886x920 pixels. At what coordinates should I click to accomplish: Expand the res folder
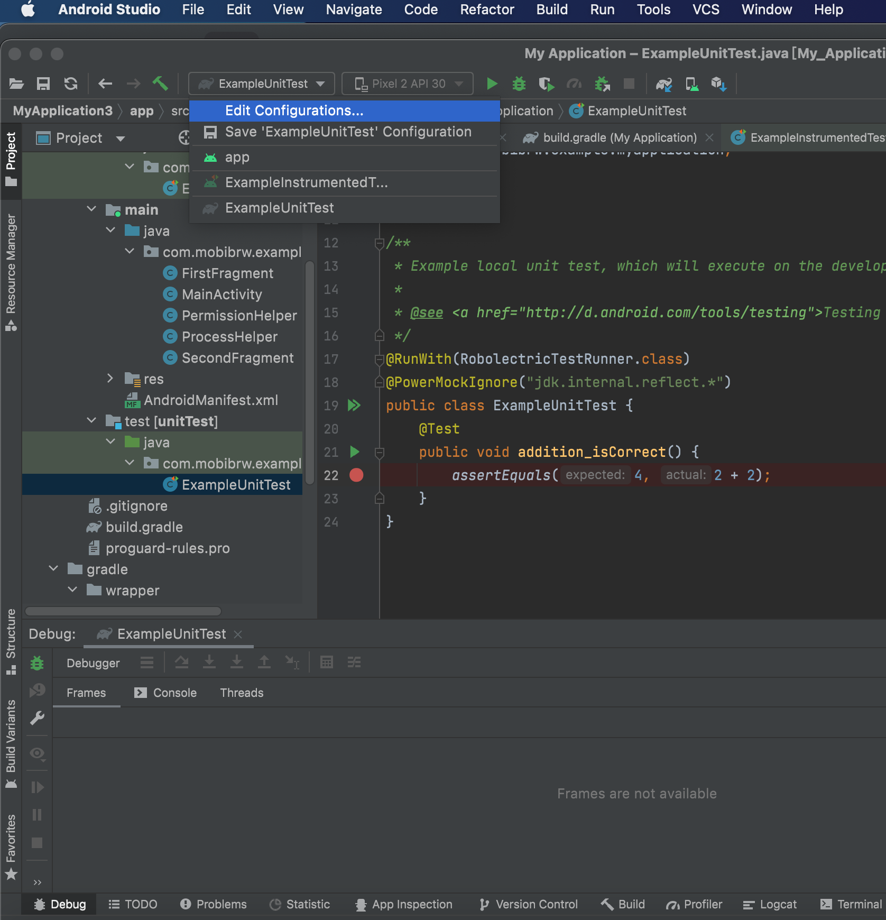110,378
